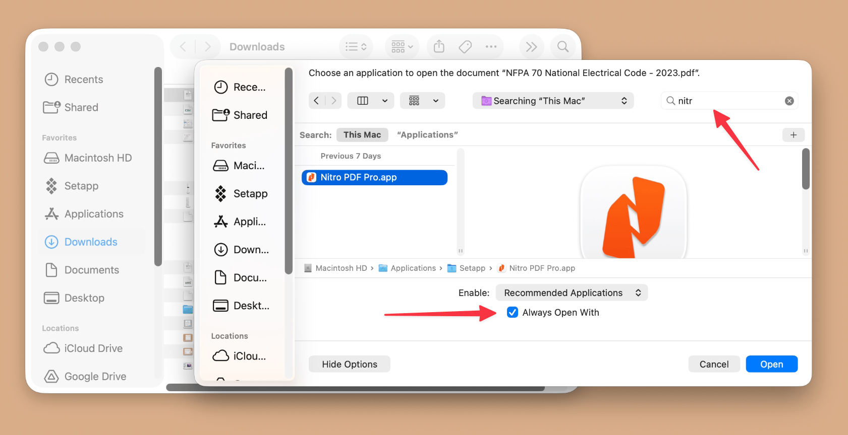
Task: Open Downloads in dialog sidebar
Action: [x=242, y=250]
